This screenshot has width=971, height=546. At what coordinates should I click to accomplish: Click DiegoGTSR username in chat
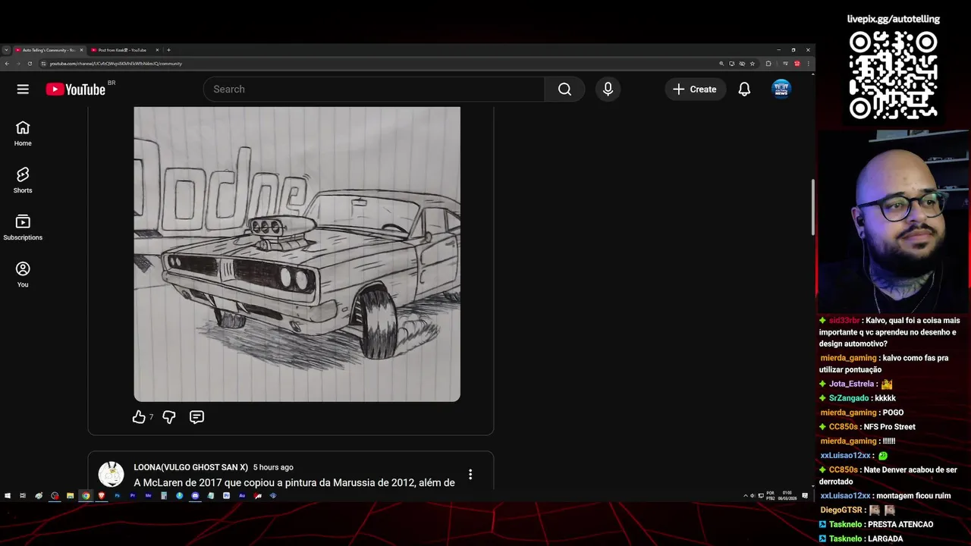tap(843, 510)
